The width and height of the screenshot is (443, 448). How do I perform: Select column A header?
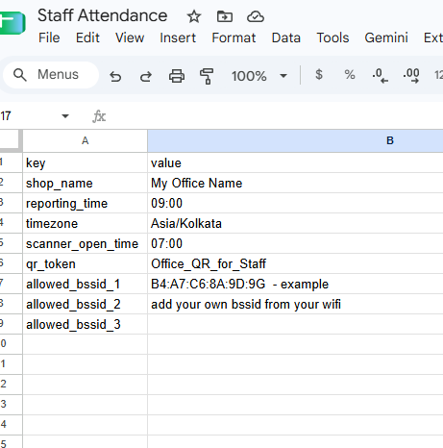click(86, 140)
